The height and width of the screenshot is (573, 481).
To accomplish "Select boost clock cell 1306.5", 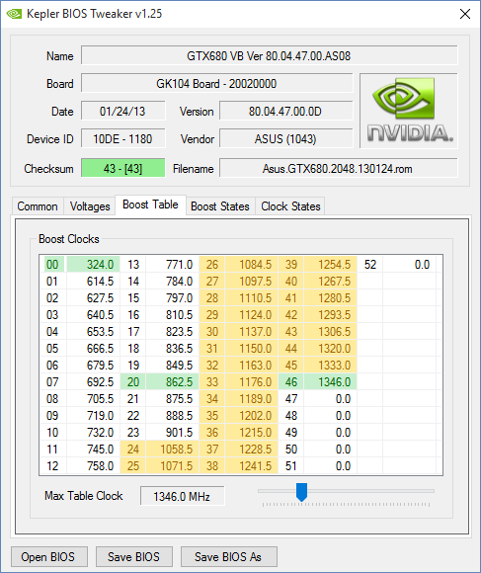I will pyautogui.click(x=331, y=331).
